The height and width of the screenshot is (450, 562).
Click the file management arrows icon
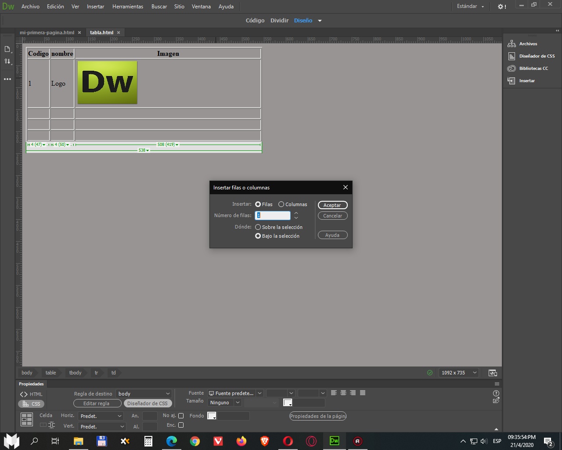tap(7, 62)
